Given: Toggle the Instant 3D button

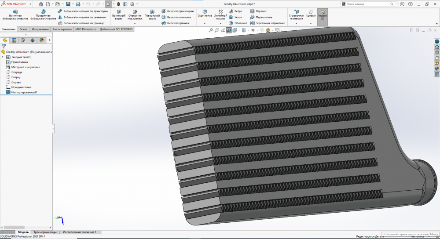Looking at the screenshot, I should [x=323, y=15].
